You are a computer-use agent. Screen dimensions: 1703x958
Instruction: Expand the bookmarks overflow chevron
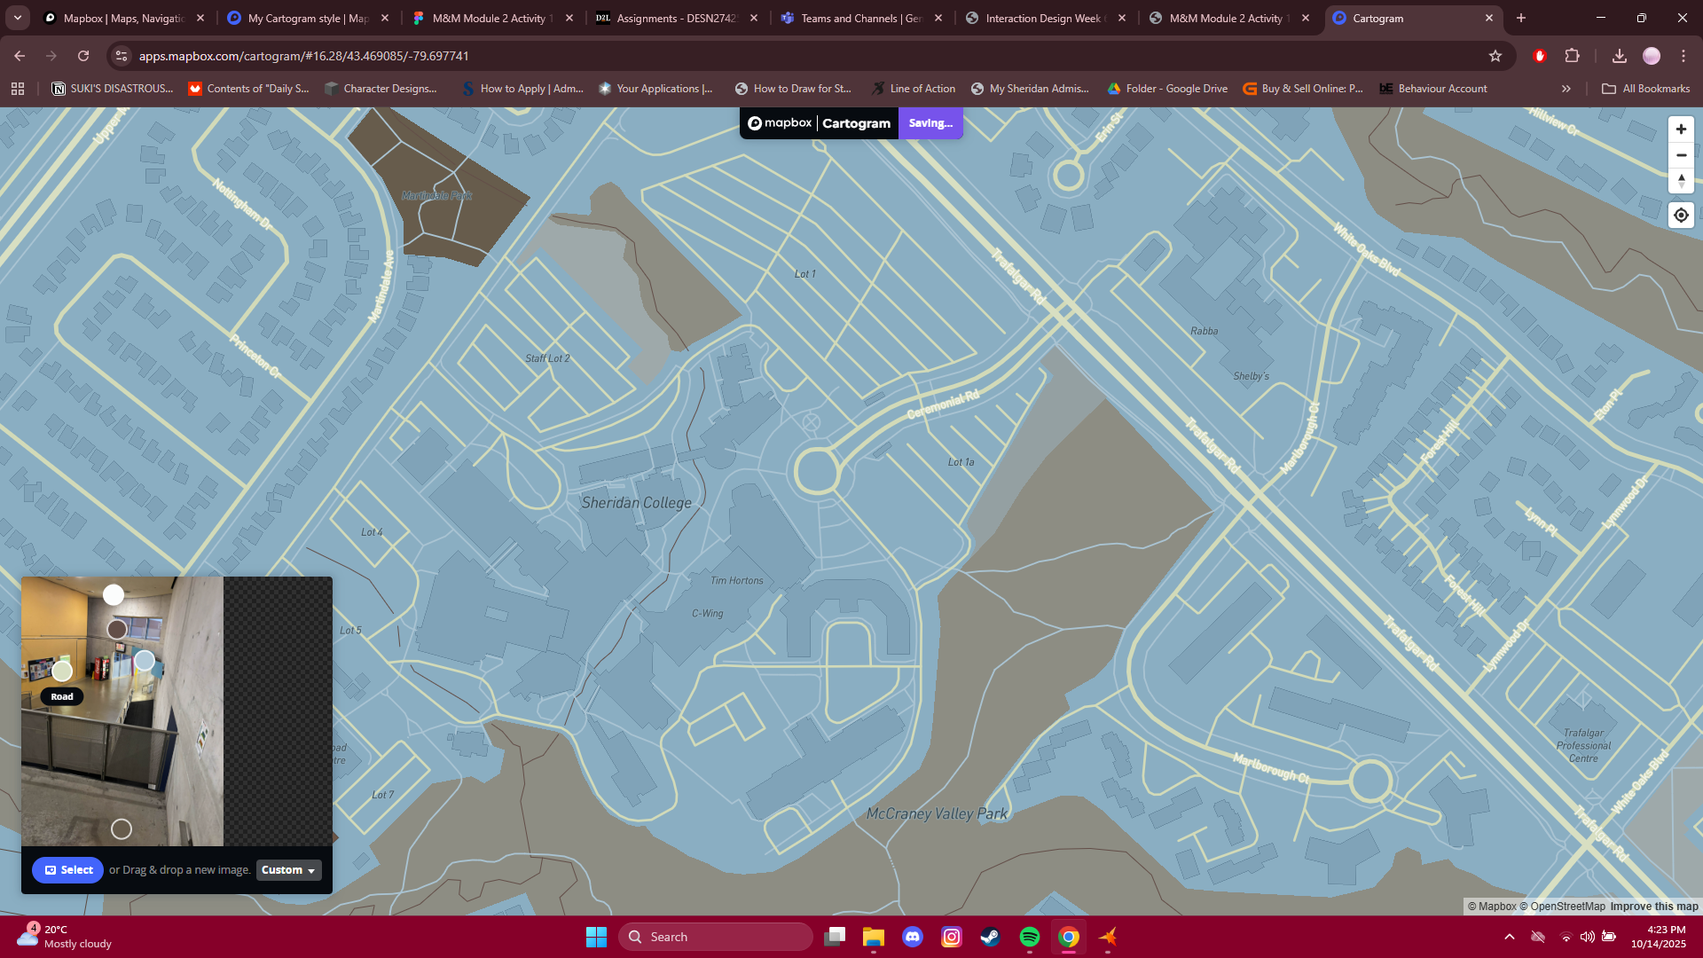1566,88
